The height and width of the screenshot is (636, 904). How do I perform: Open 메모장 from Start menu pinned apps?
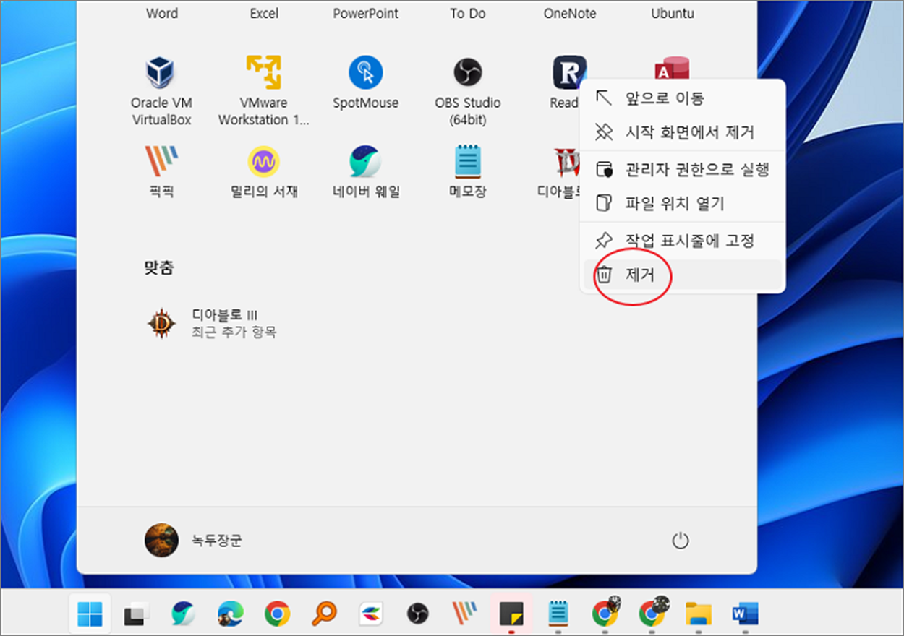coord(468,171)
